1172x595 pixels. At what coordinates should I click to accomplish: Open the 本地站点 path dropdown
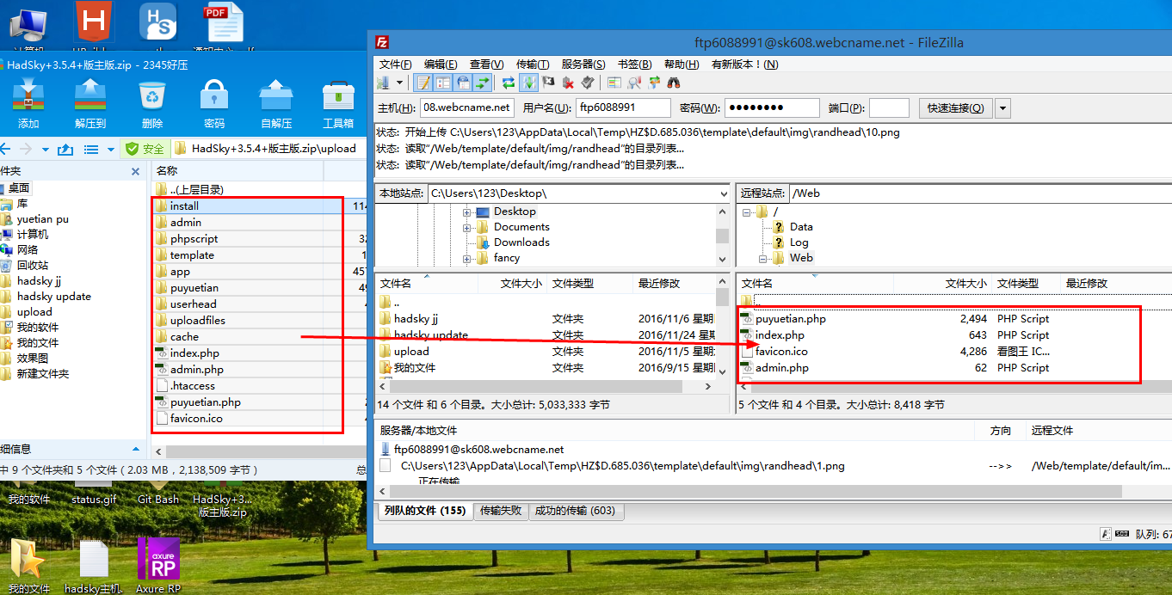(x=723, y=193)
